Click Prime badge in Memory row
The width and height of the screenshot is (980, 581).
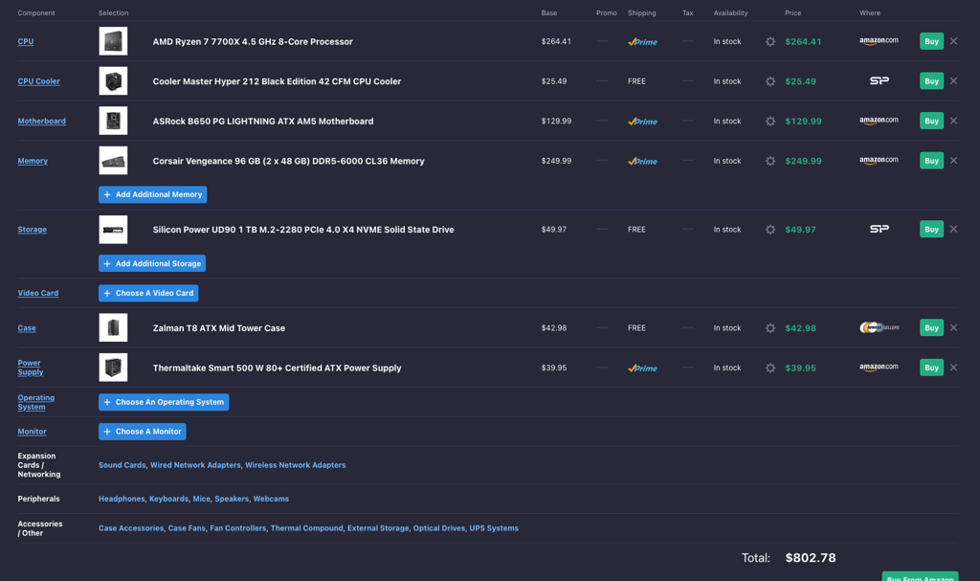(x=642, y=162)
